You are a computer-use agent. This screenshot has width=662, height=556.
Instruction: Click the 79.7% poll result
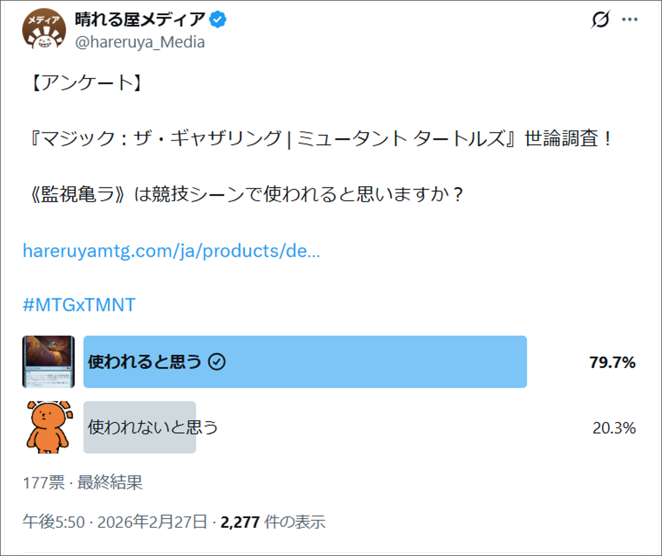[x=612, y=362]
